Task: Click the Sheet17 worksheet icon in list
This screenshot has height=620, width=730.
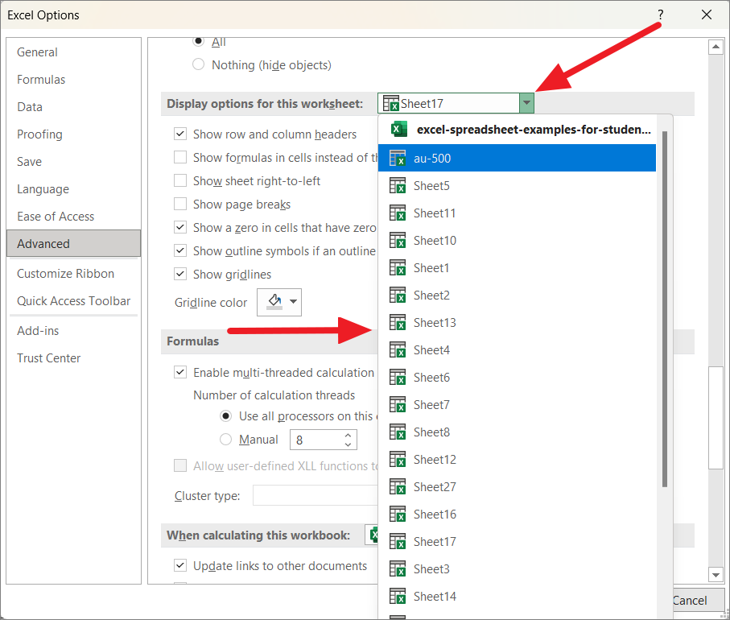Action: (x=398, y=542)
